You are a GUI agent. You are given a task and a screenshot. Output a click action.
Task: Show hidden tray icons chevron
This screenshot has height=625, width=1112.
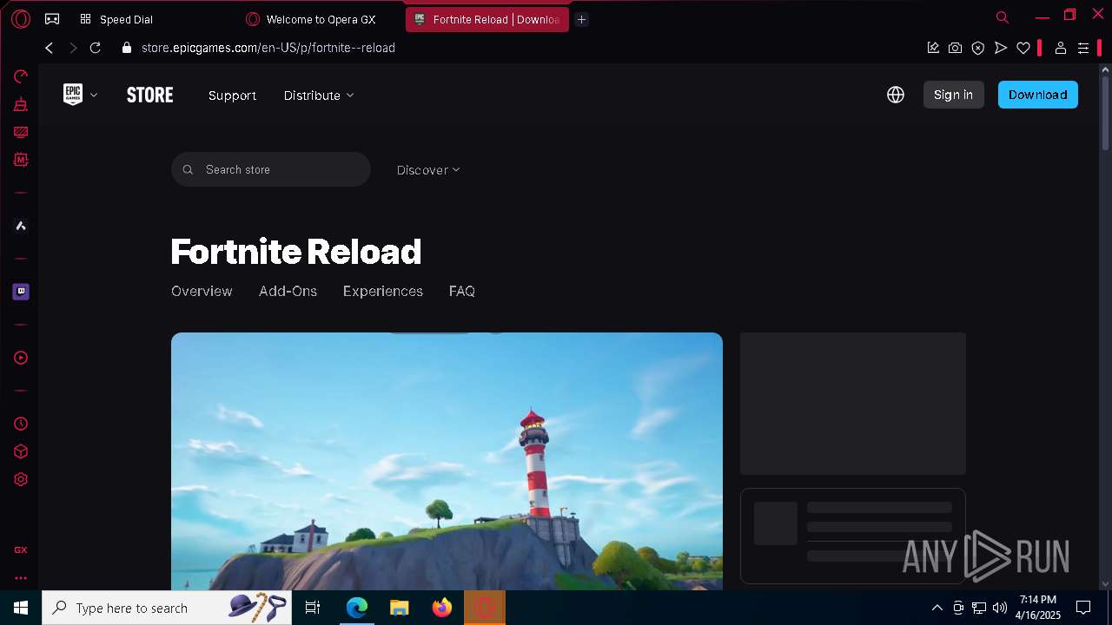pyautogui.click(x=937, y=608)
